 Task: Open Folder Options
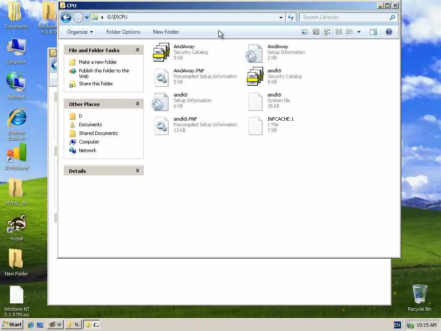point(123,32)
